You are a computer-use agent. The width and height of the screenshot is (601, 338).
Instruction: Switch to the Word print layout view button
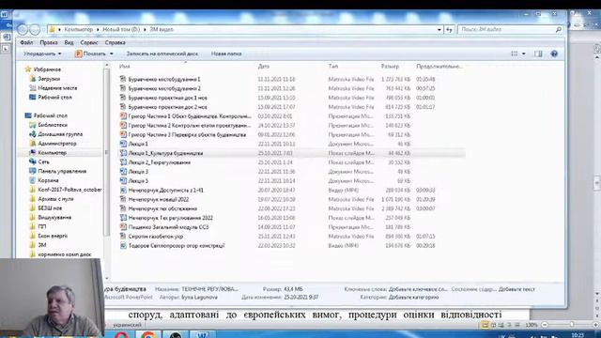(485, 325)
